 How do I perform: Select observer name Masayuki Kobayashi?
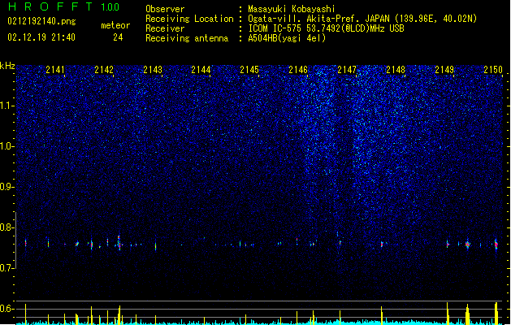click(x=292, y=9)
